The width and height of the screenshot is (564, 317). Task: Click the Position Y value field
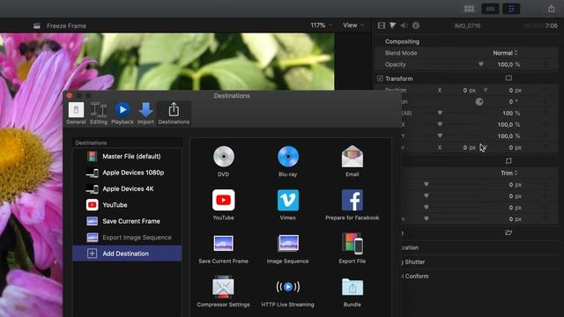click(x=515, y=90)
